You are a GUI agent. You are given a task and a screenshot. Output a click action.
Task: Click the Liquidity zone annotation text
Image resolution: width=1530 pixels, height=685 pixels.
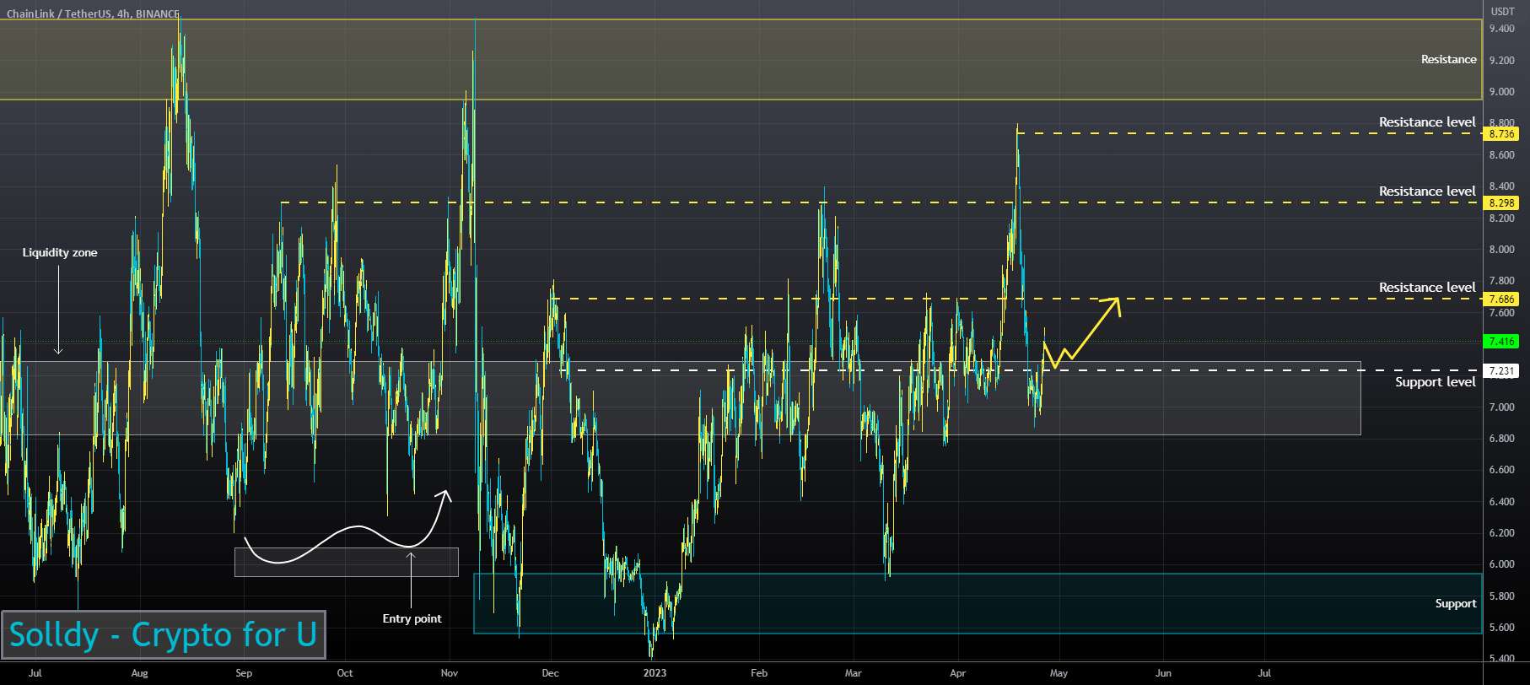[x=60, y=253]
